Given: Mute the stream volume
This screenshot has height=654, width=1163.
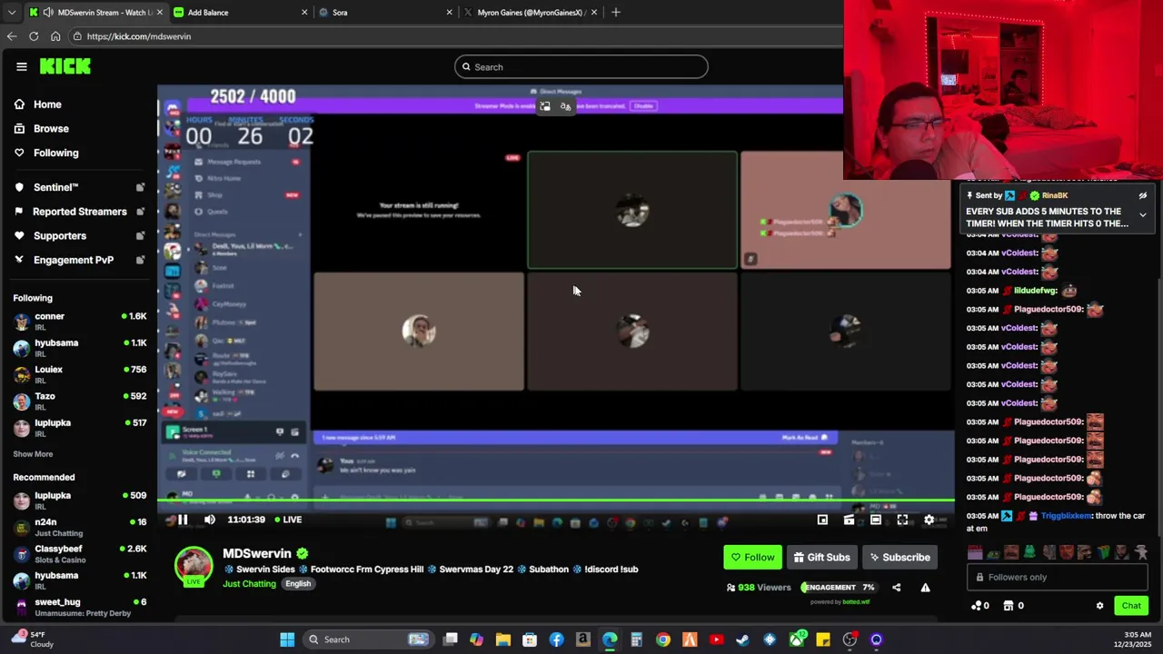Looking at the screenshot, I should (210, 520).
